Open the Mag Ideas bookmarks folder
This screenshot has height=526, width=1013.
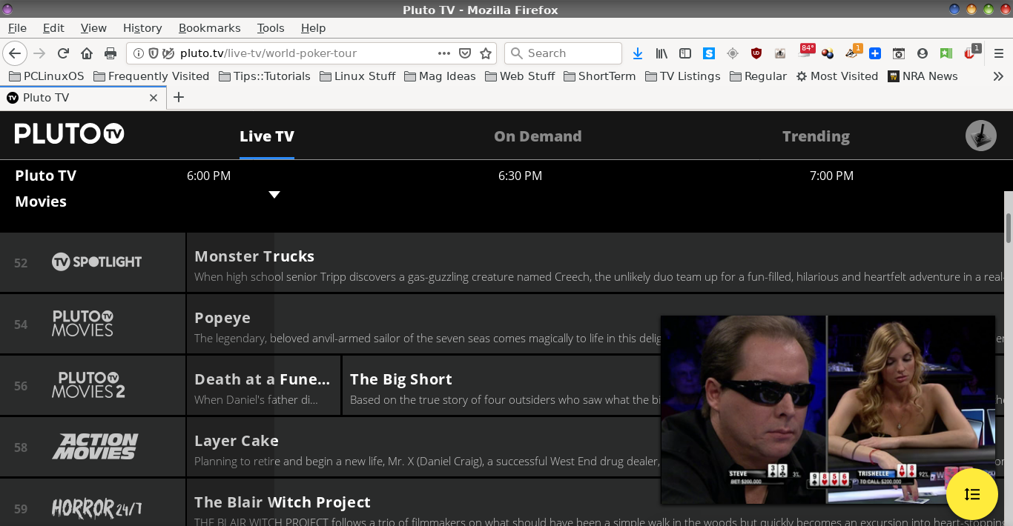(440, 76)
